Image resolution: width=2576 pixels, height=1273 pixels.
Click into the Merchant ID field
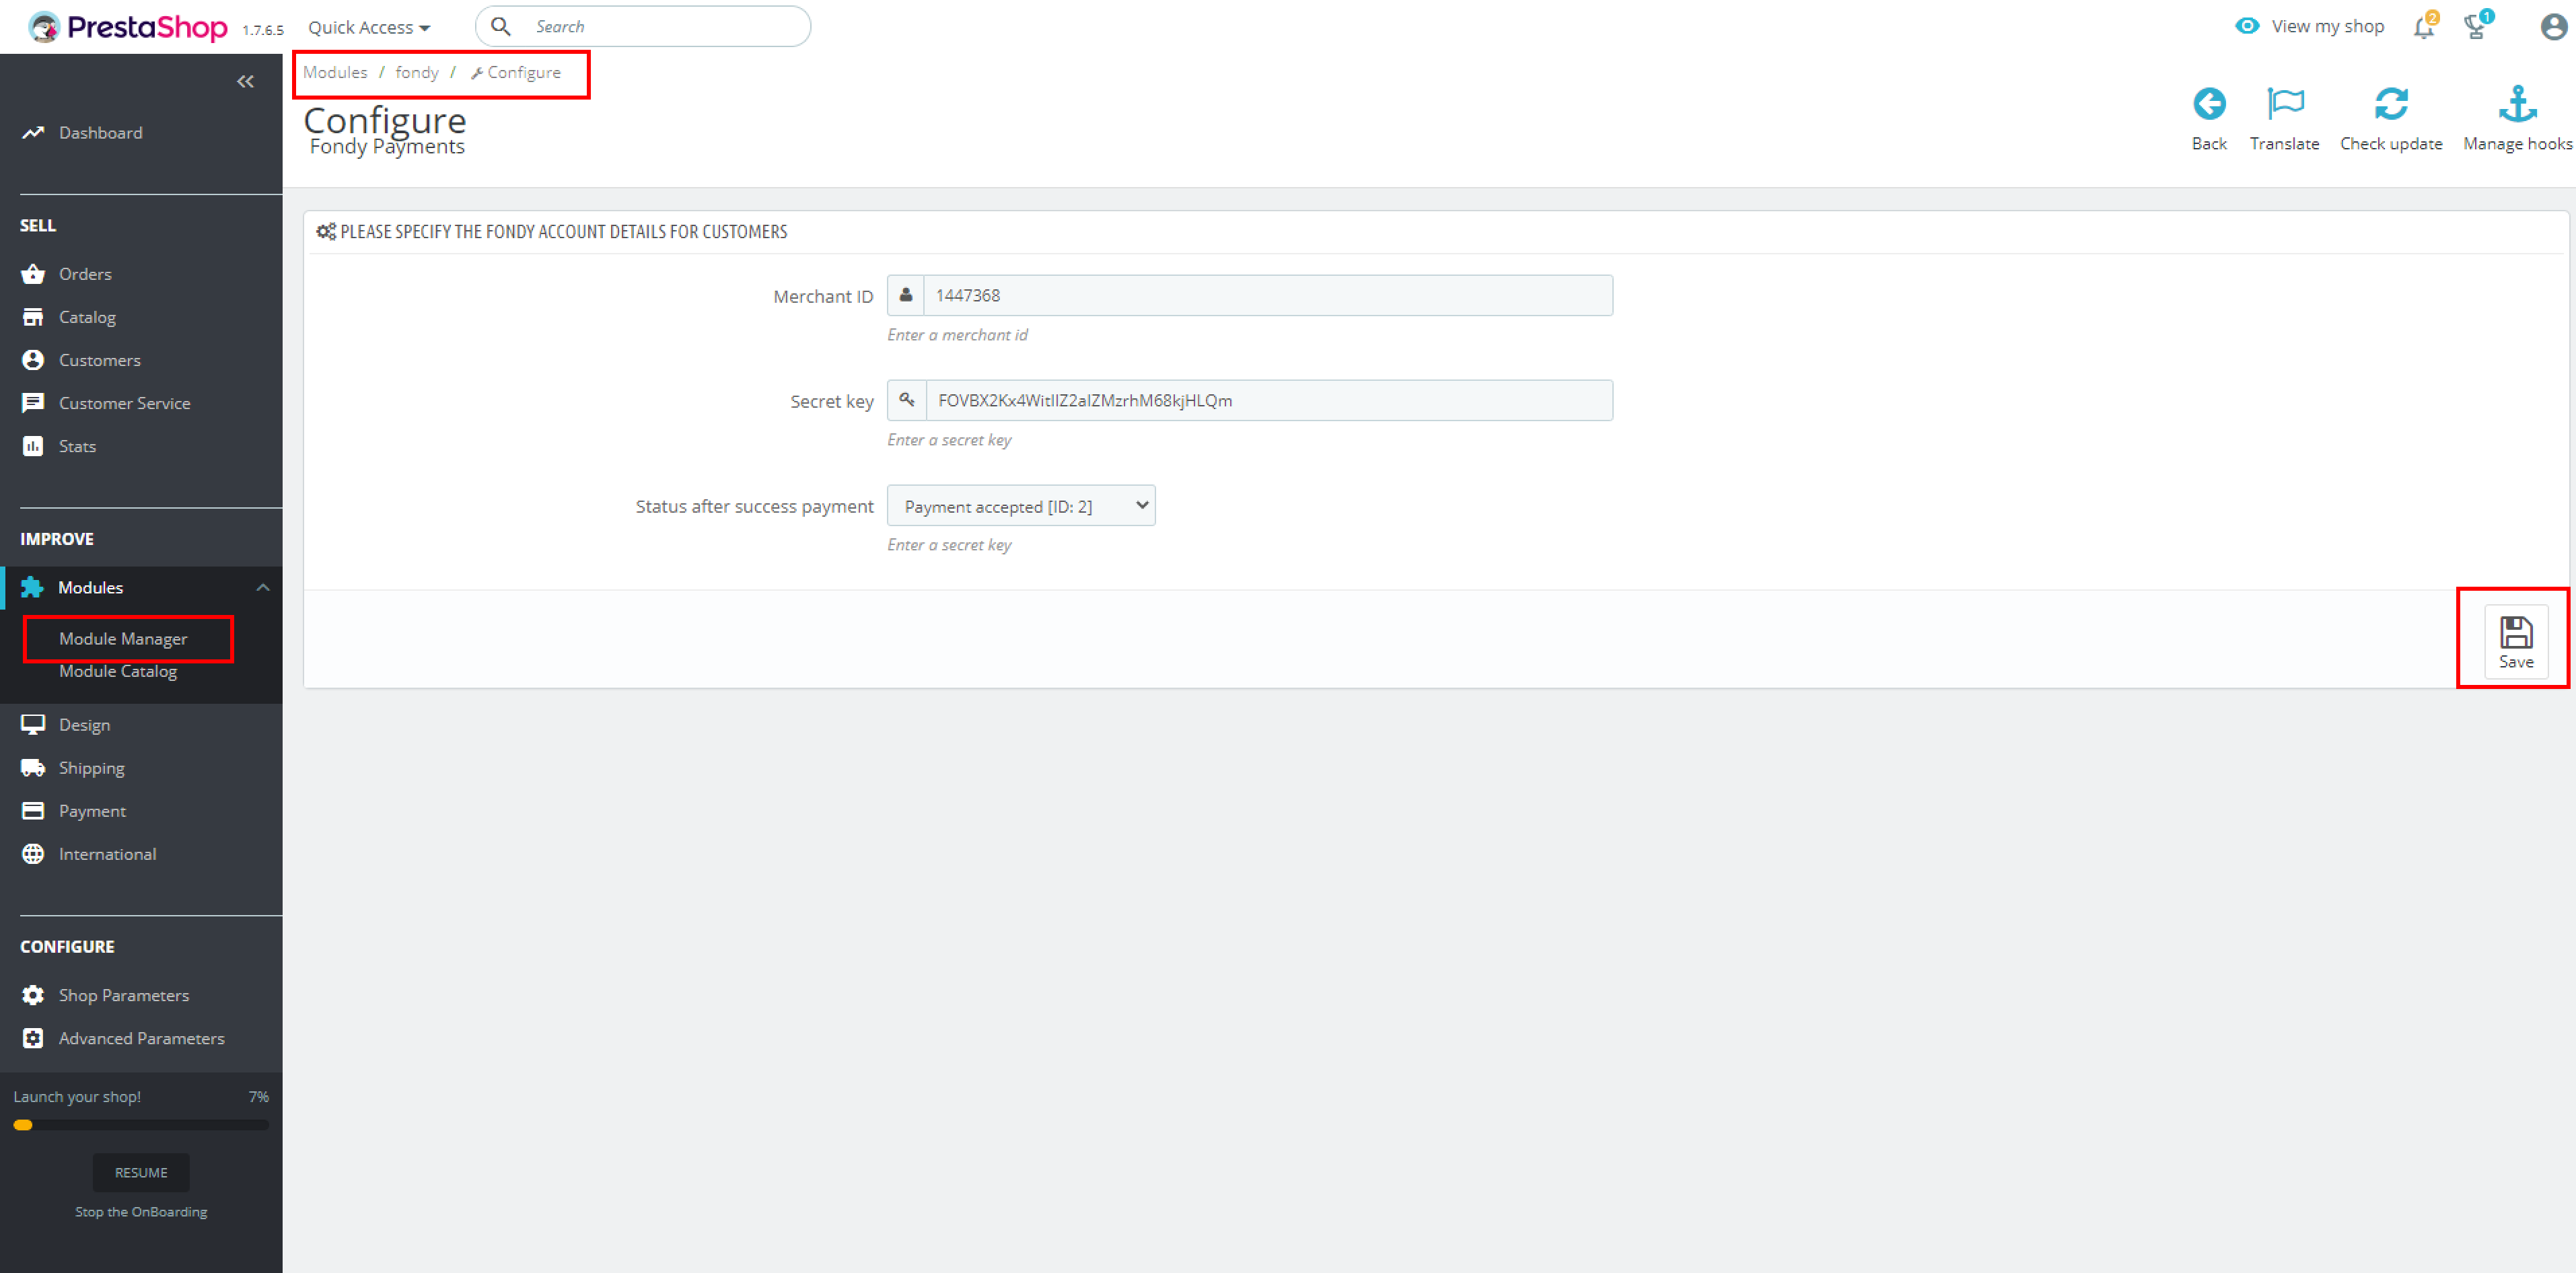point(1267,295)
